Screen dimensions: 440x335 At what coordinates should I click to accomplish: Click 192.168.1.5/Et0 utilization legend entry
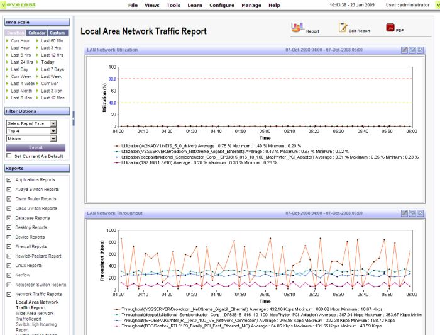[x=195, y=162]
